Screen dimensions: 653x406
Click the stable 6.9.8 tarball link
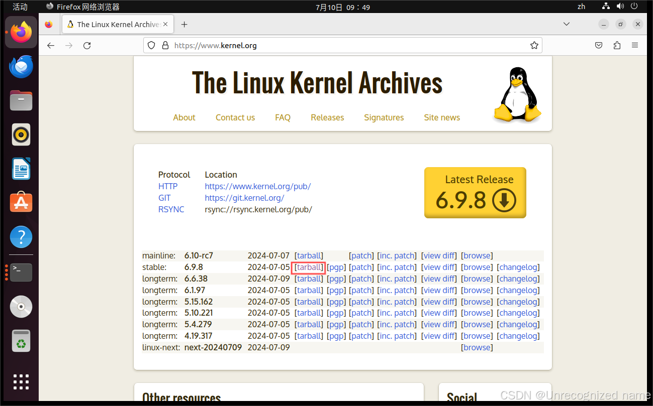tap(309, 267)
